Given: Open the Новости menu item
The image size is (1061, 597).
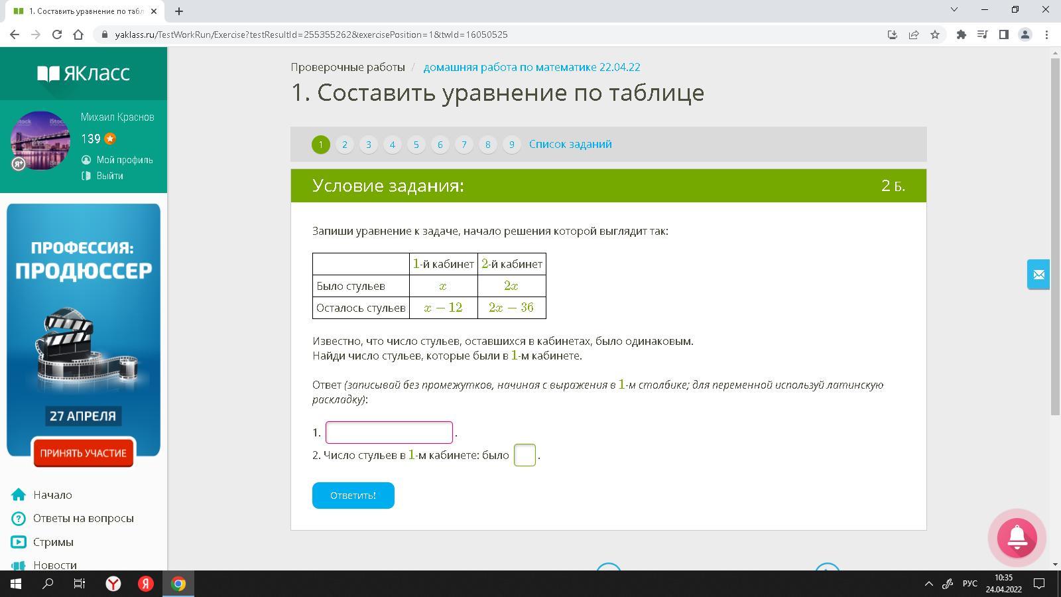Looking at the screenshot, I should coord(55,565).
